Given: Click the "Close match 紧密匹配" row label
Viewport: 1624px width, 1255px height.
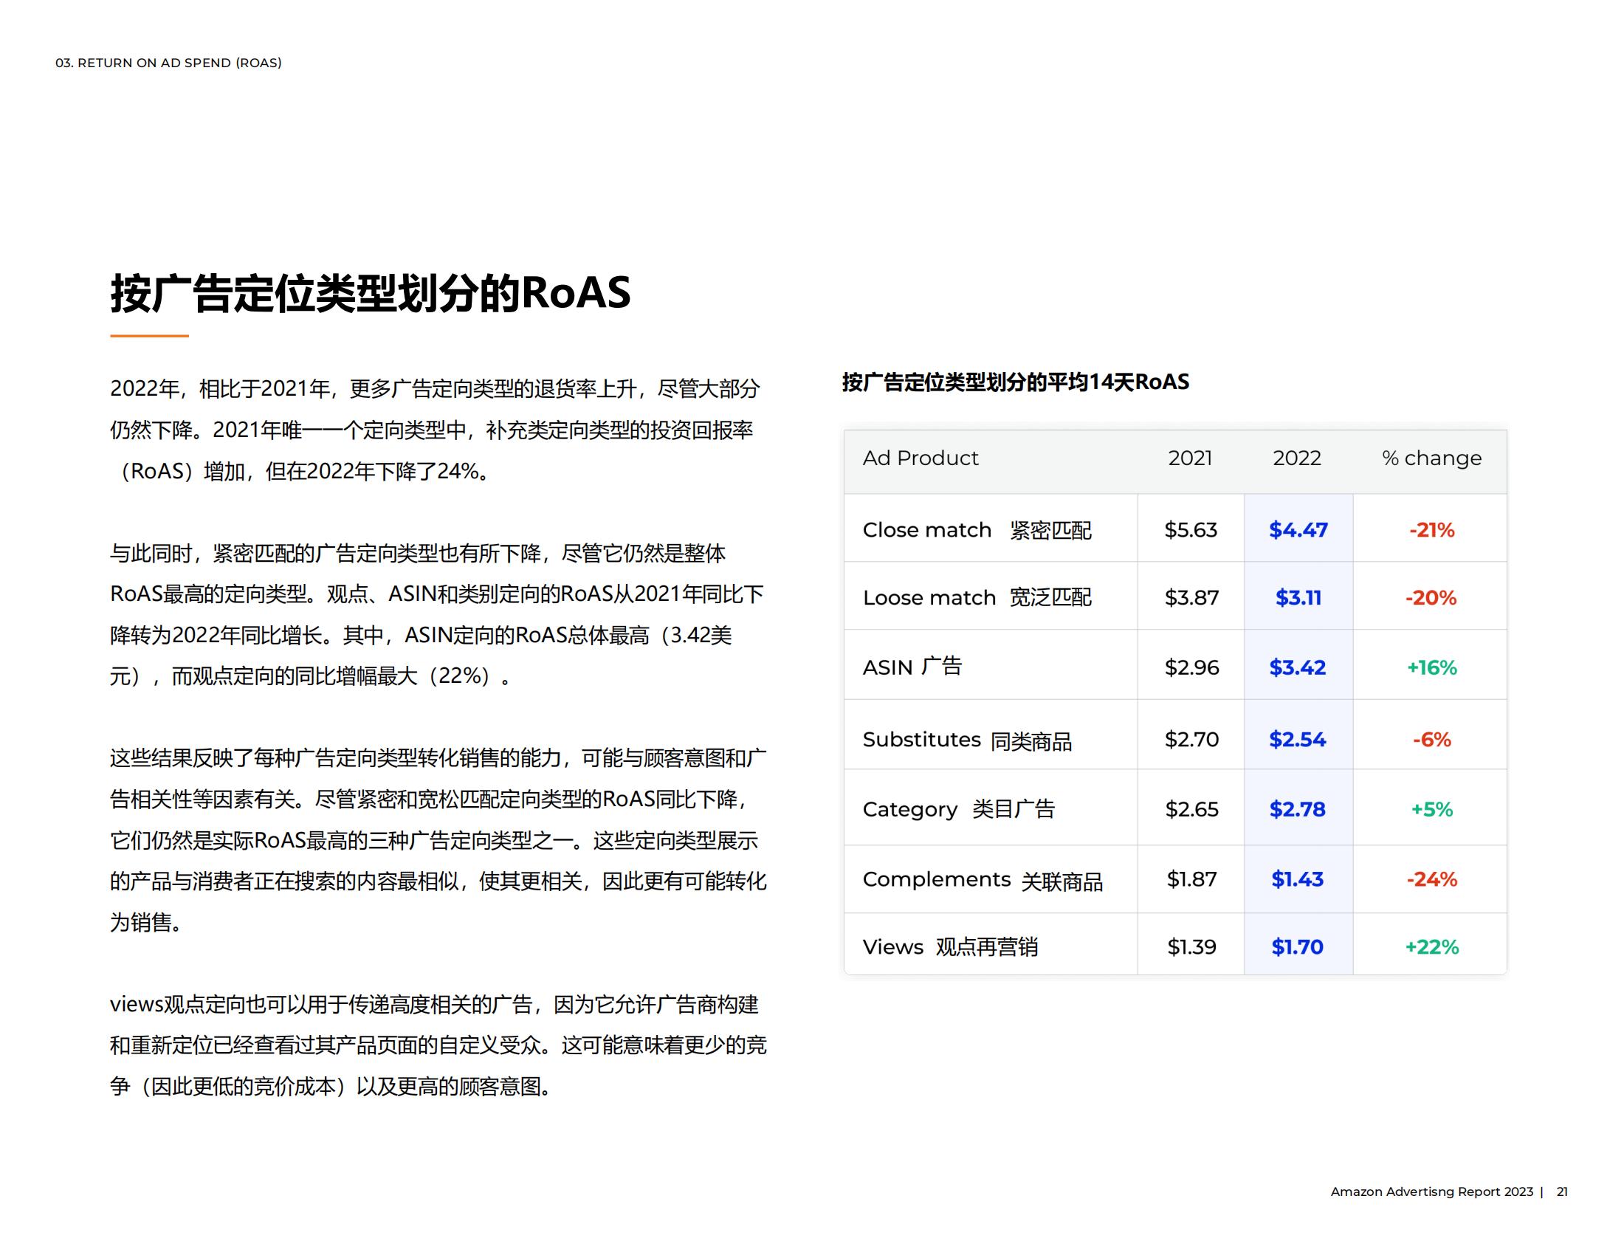Looking at the screenshot, I should [978, 529].
